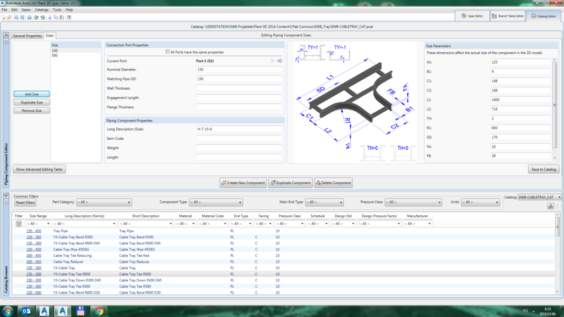Select size 300 in the Size list

point(75,56)
